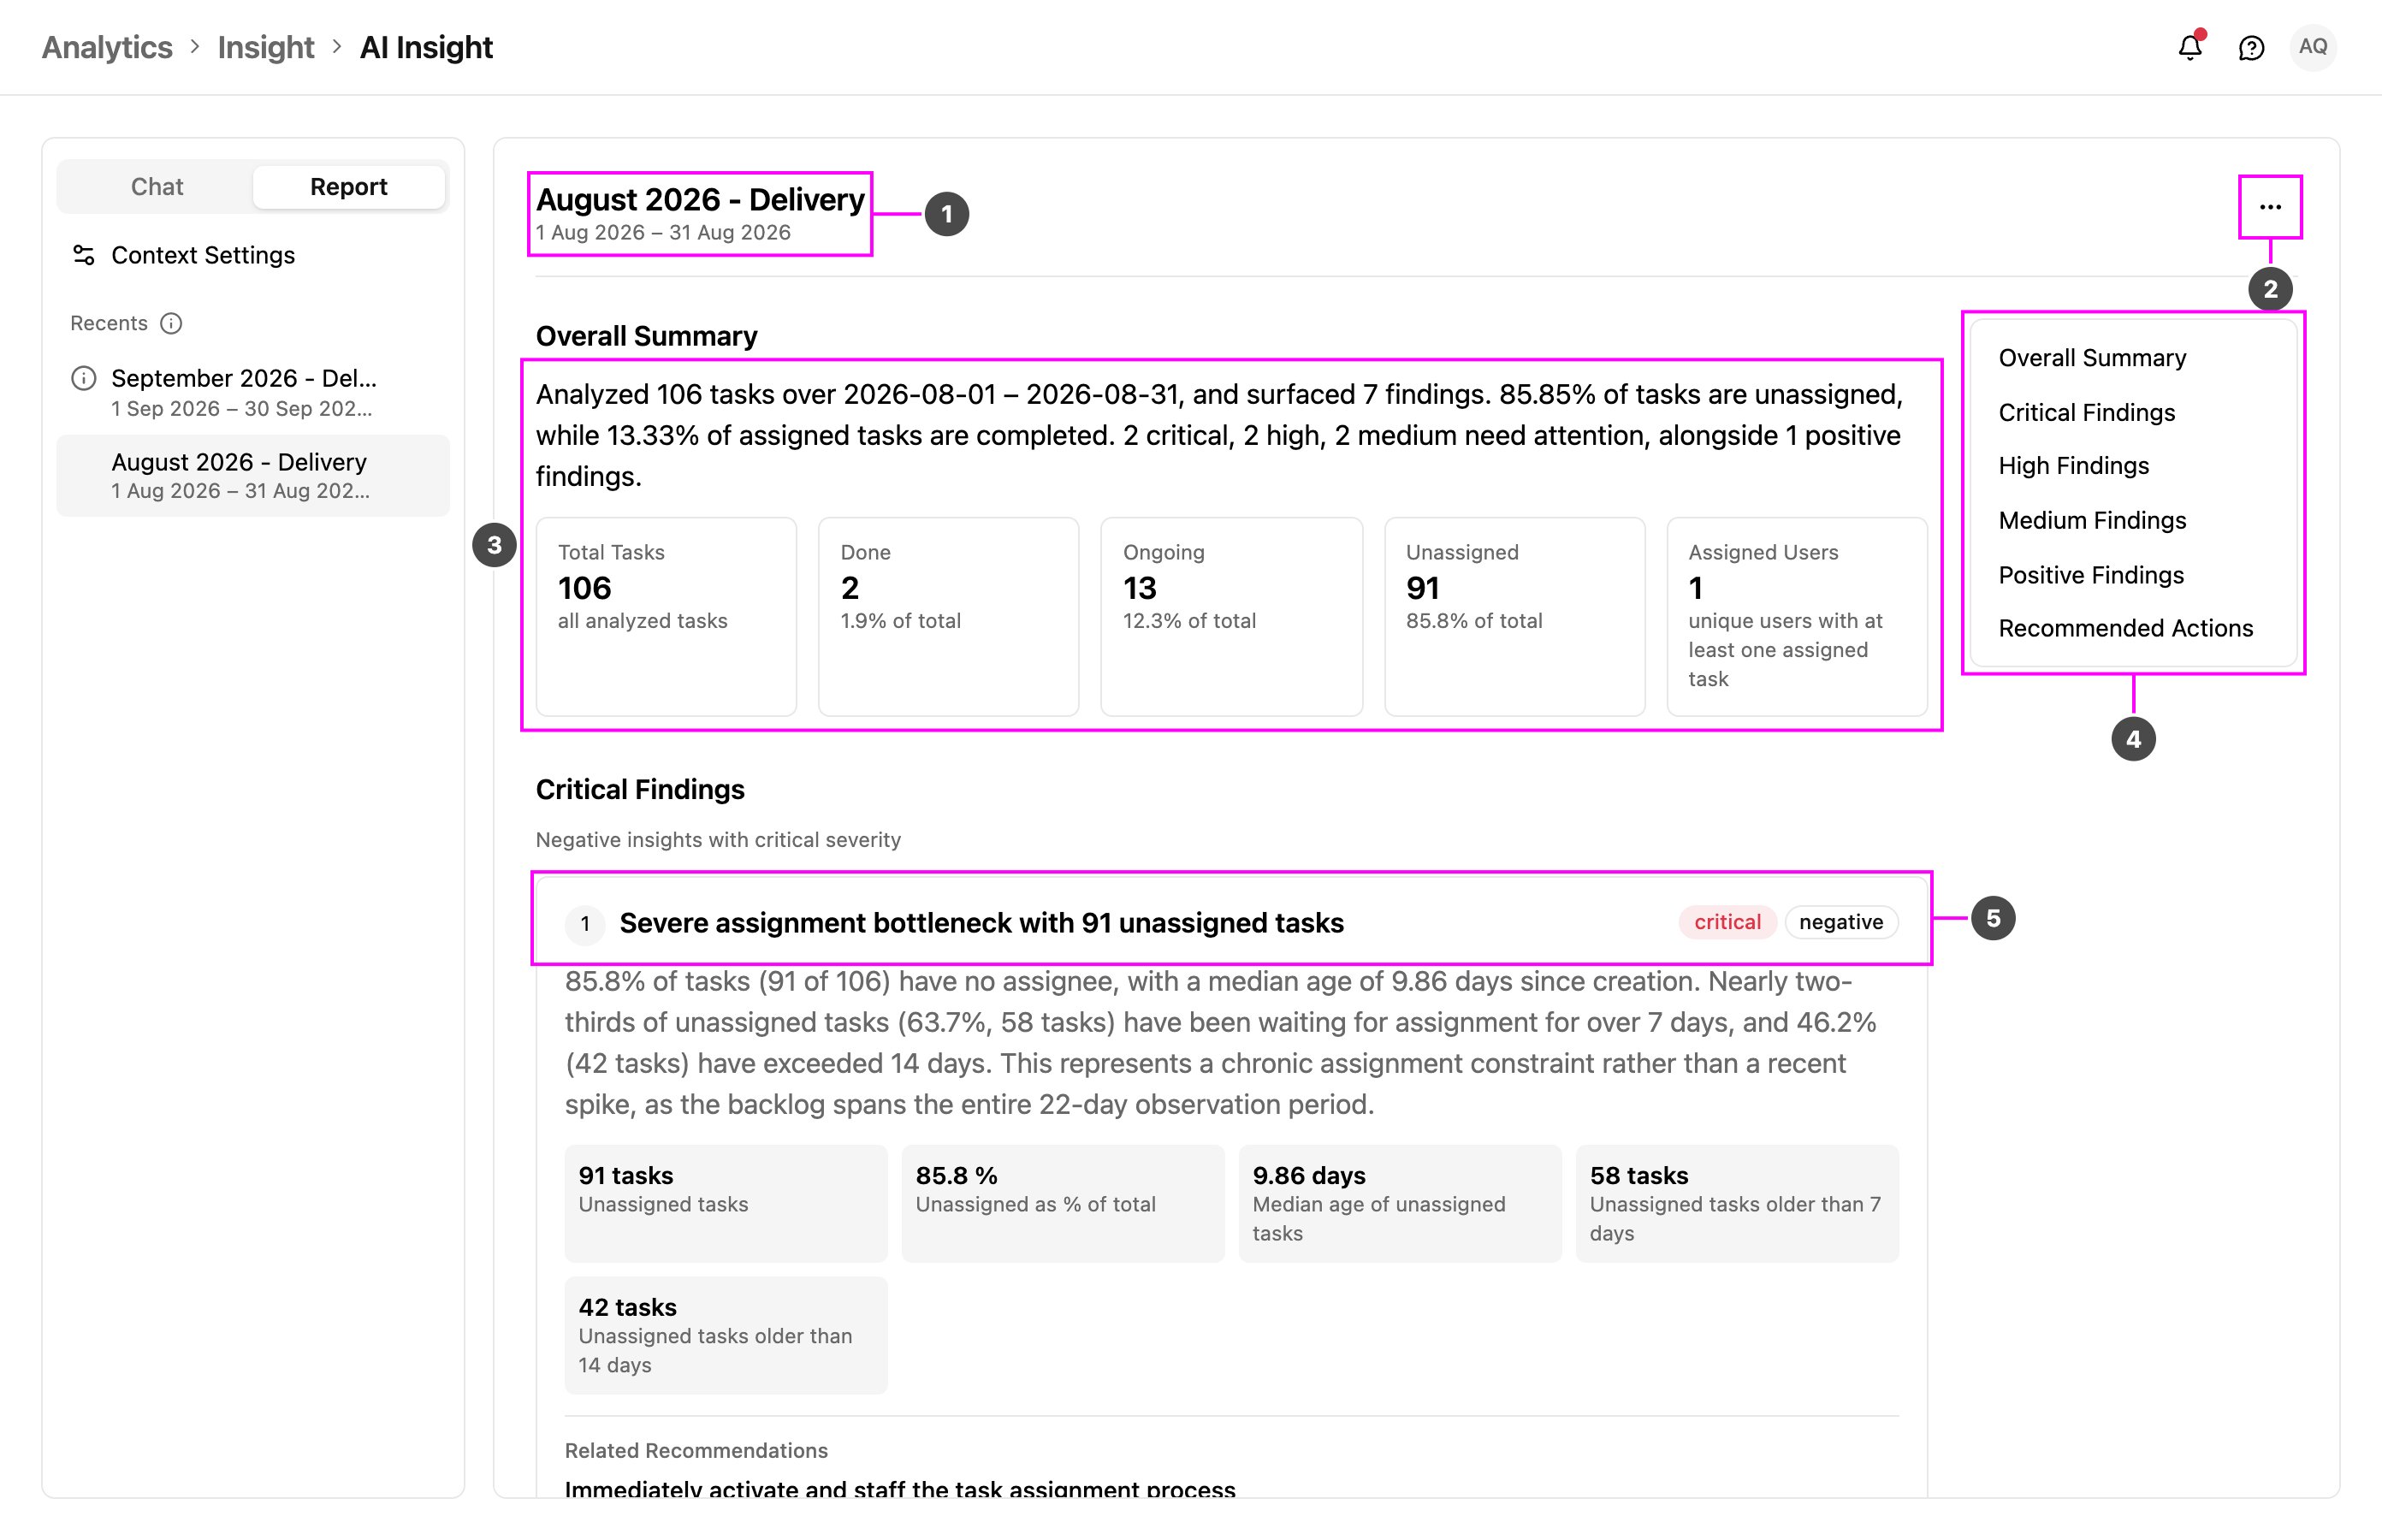Click the August 2026 - Delivery report title

click(700, 199)
